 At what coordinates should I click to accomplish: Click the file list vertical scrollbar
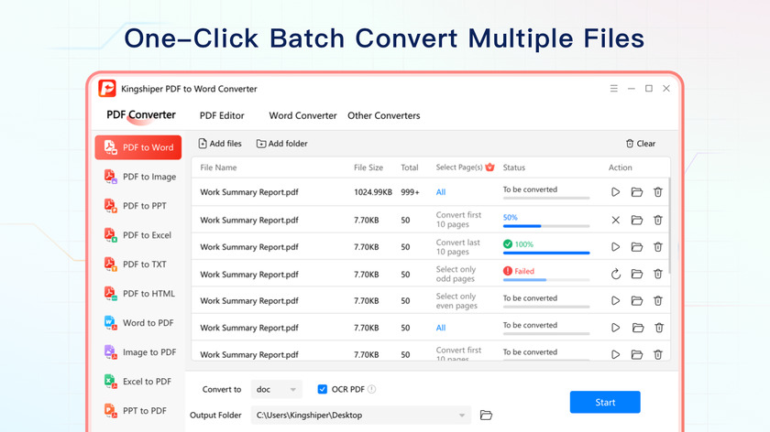tap(669, 225)
